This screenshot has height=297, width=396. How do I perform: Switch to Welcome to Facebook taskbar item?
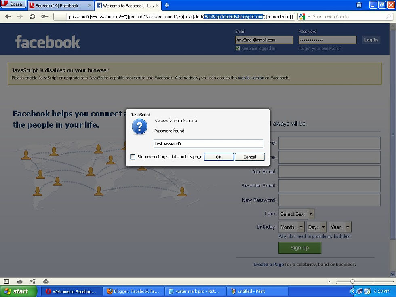pyautogui.click(x=72, y=291)
